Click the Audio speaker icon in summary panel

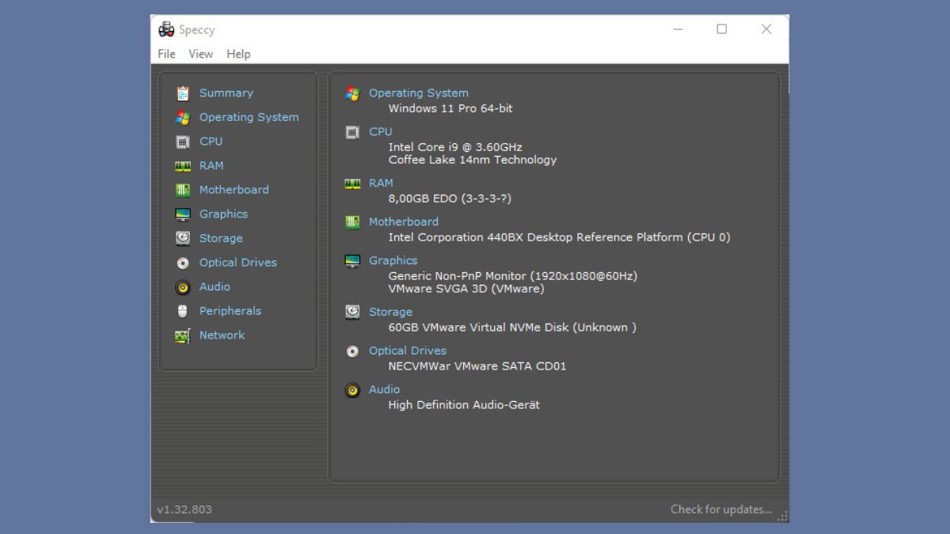click(352, 390)
